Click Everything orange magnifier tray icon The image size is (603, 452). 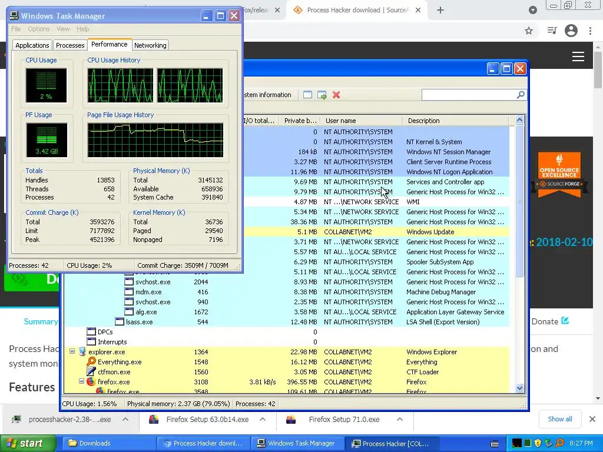[x=559, y=443]
